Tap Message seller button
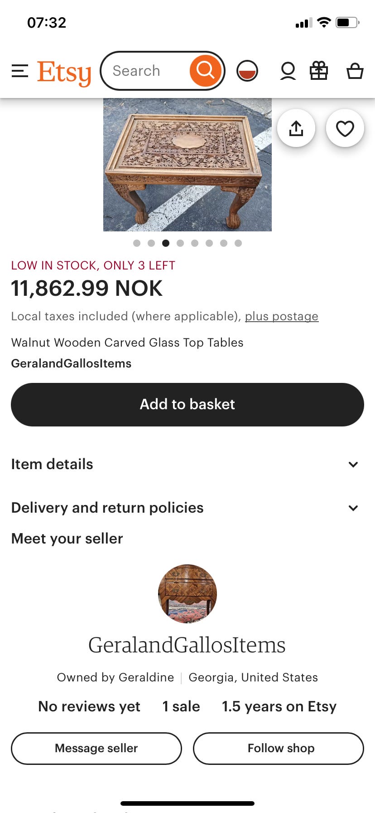This screenshot has width=375, height=813. tap(96, 748)
